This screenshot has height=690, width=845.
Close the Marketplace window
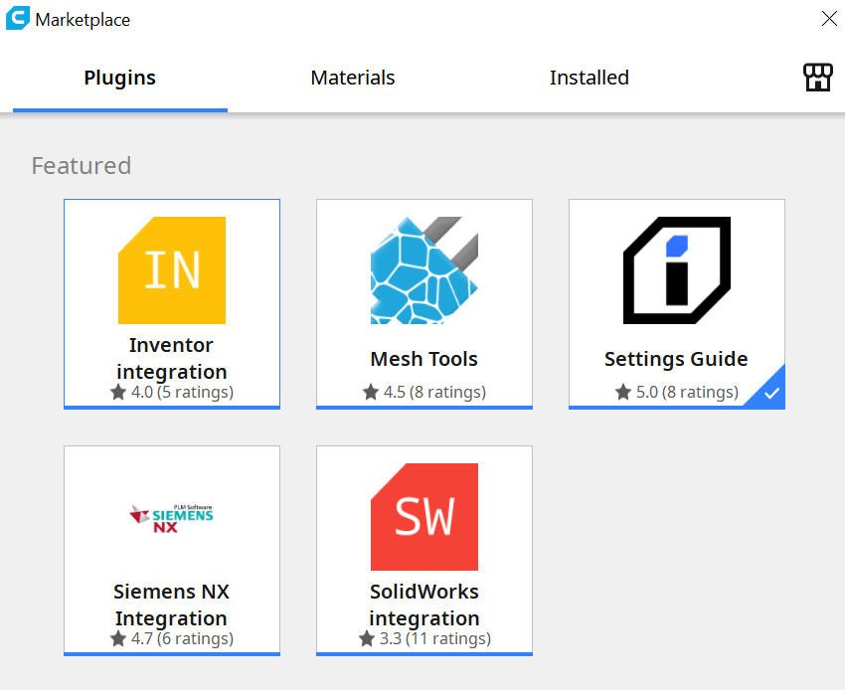pyautogui.click(x=829, y=18)
